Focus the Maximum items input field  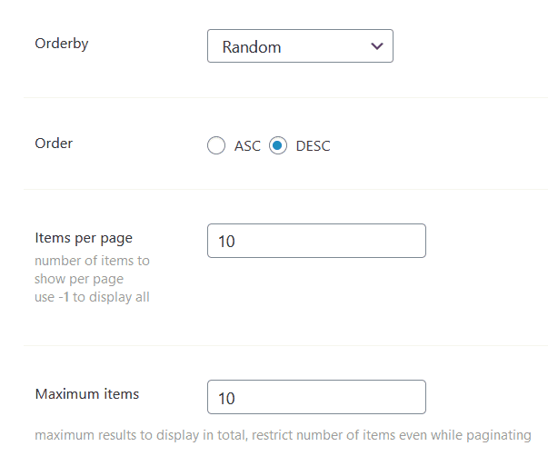316,397
